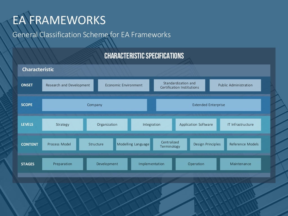Click the Public Administration box
288x216 pixels.
(235, 85)
